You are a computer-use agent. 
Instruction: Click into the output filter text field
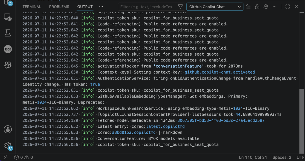(148, 7)
